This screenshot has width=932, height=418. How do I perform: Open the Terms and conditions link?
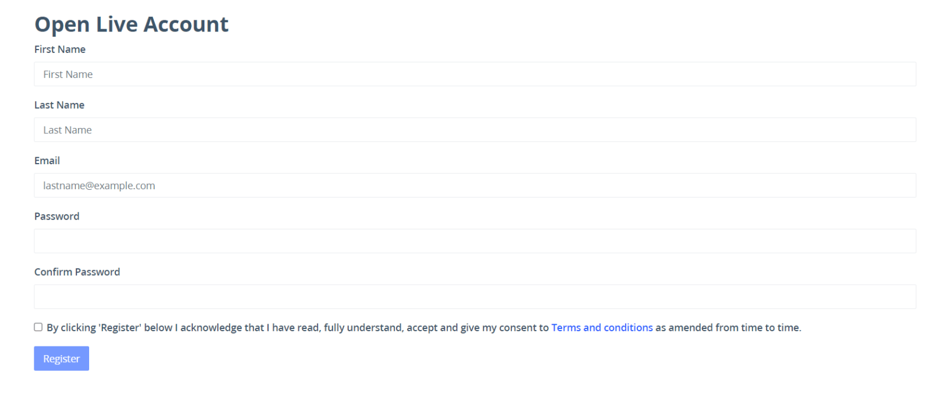point(602,328)
